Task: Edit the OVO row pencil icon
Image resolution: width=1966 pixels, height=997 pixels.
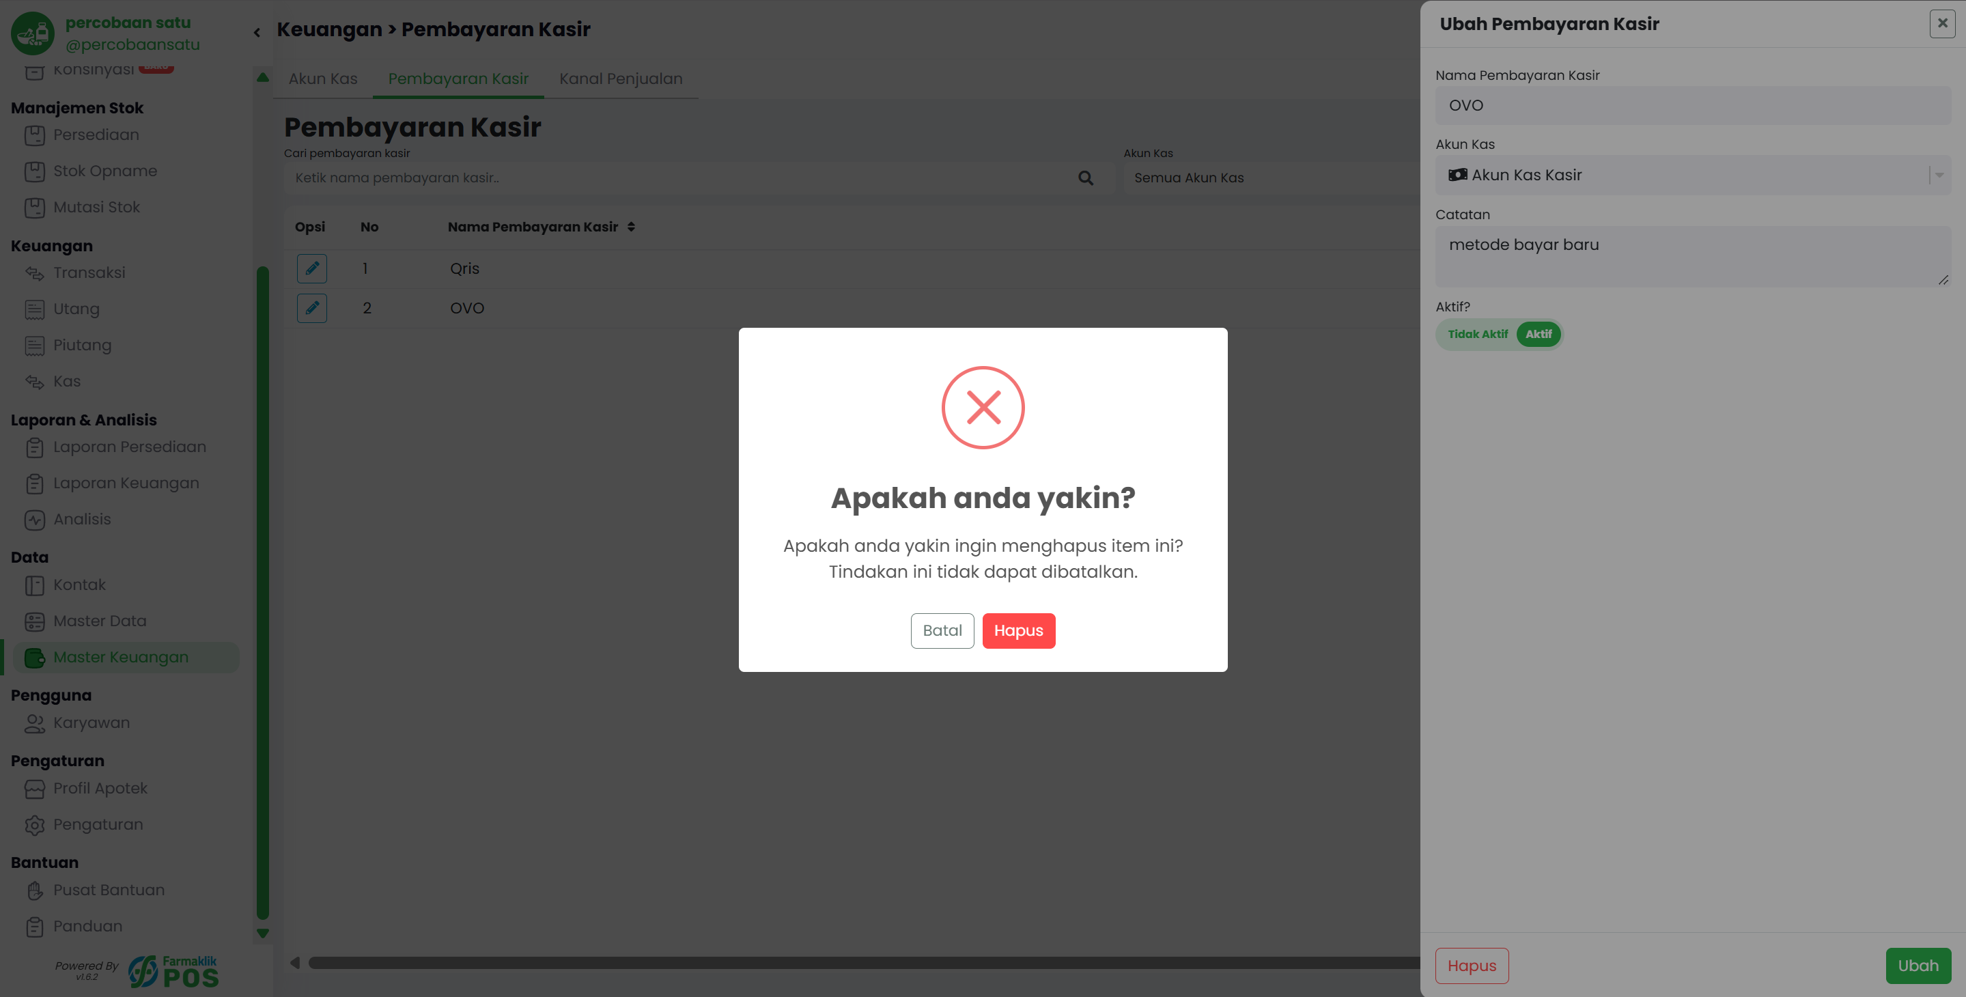Action: tap(312, 309)
